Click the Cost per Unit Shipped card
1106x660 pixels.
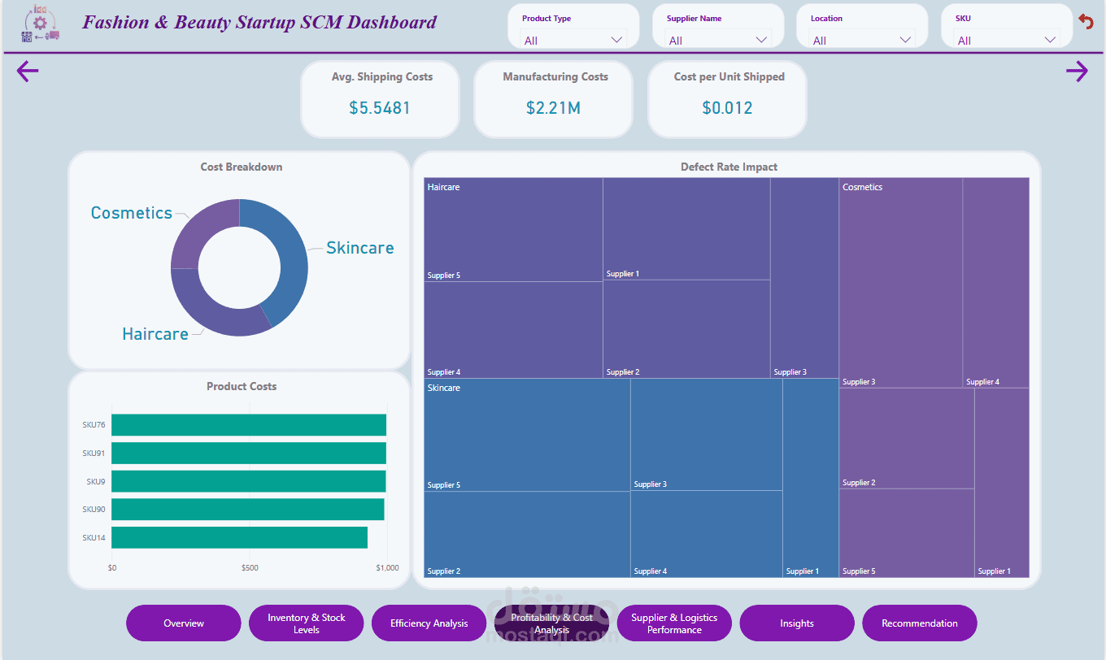[727, 99]
